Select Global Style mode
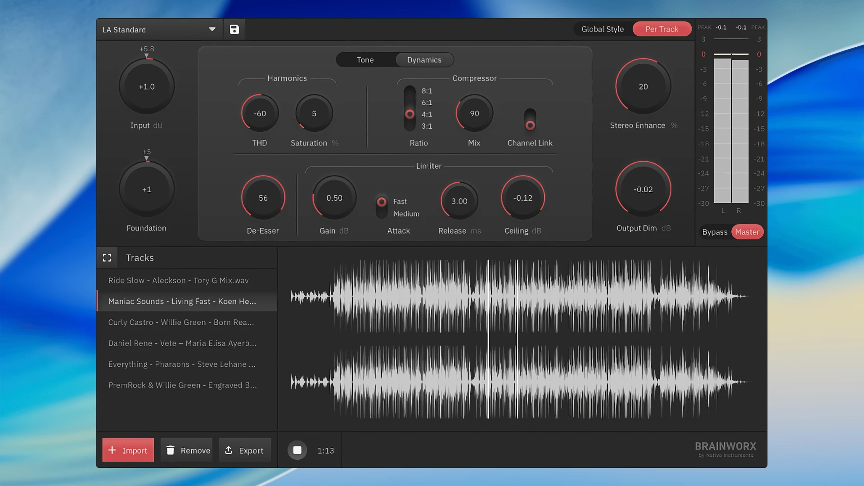The width and height of the screenshot is (864, 486). (602, 29)
